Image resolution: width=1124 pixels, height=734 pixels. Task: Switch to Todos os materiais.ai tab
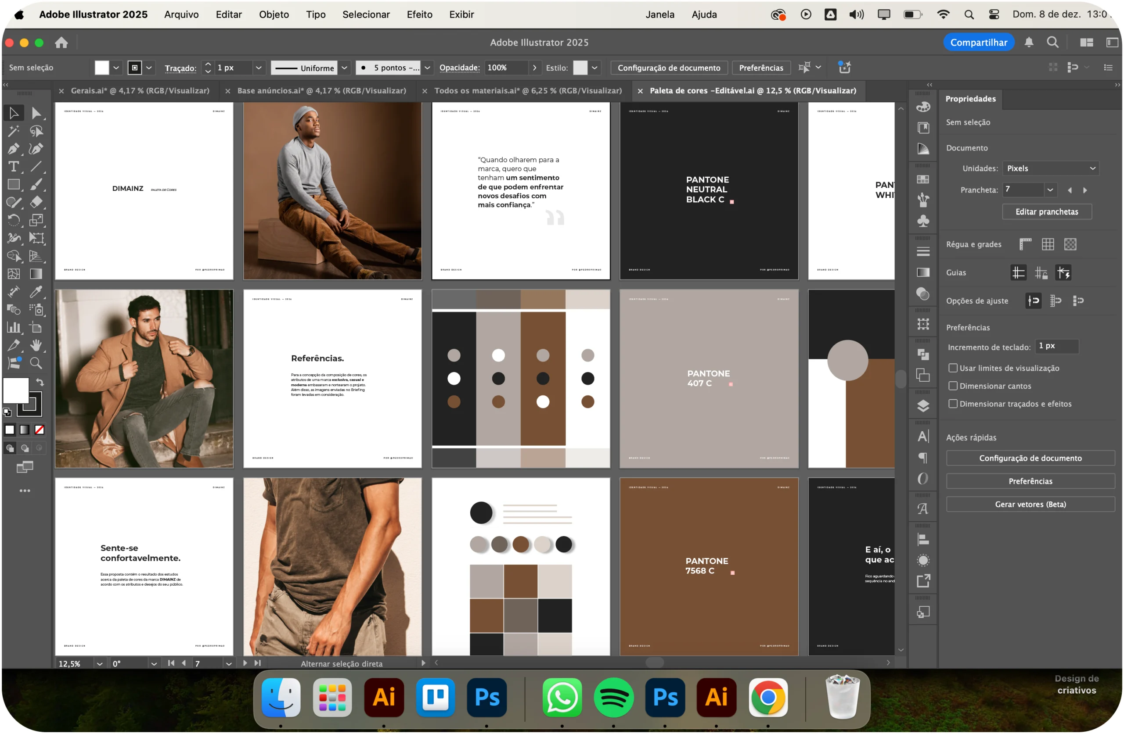click(528, 91)
